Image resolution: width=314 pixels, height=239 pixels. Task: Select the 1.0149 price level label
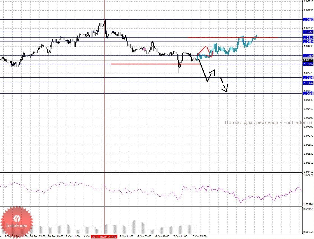pos(308,83)
